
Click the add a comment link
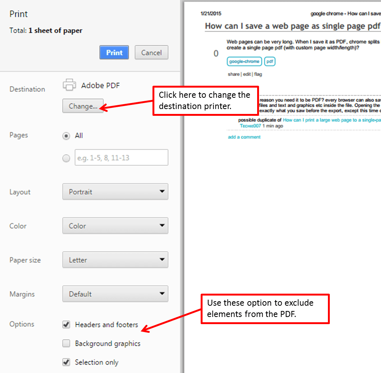[x=244, y=137]
